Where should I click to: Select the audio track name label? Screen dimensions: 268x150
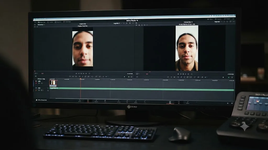tap(39, 88)
